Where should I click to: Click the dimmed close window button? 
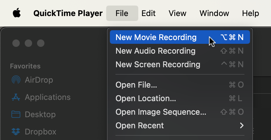coord(16,43)
